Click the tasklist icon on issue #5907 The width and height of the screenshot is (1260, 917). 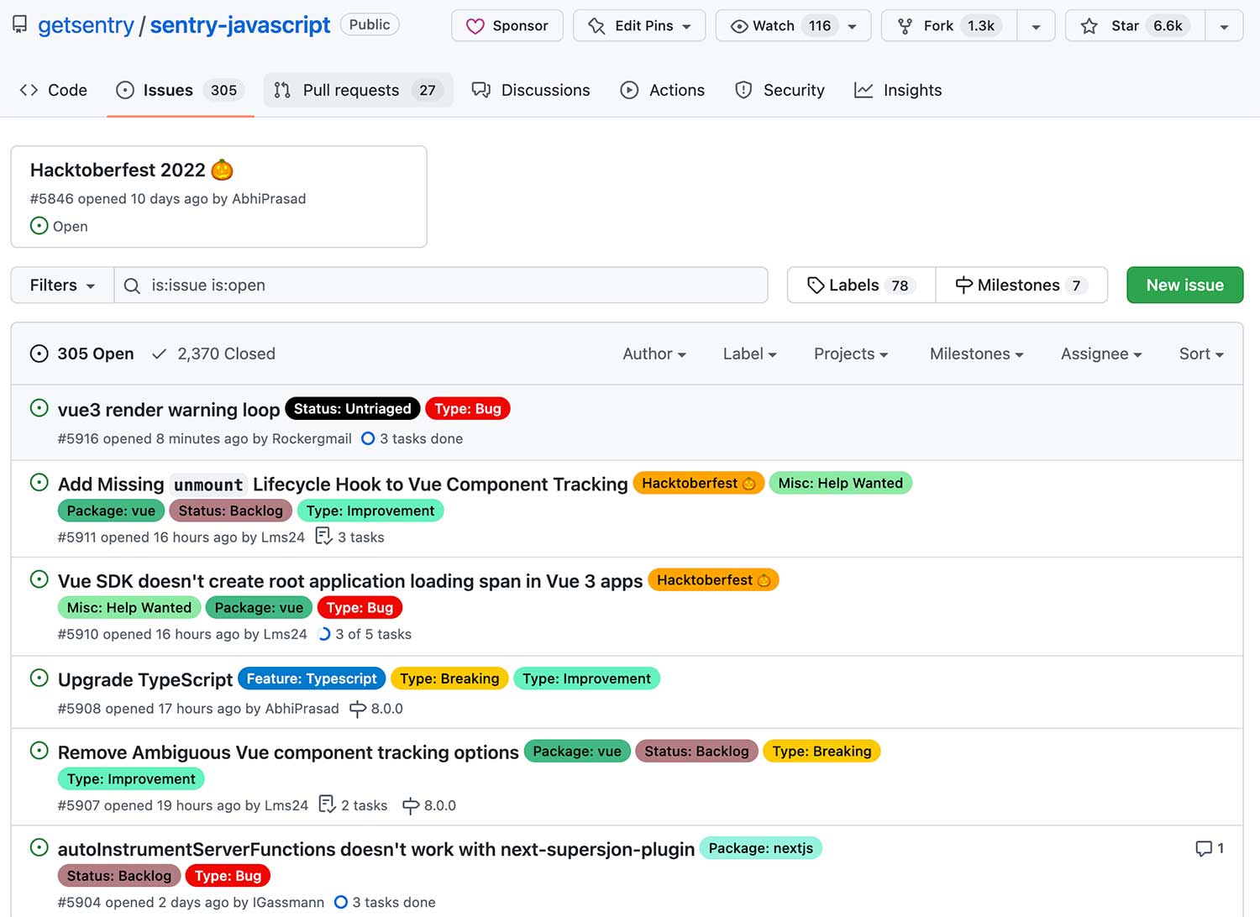click(x=327, y=804)
